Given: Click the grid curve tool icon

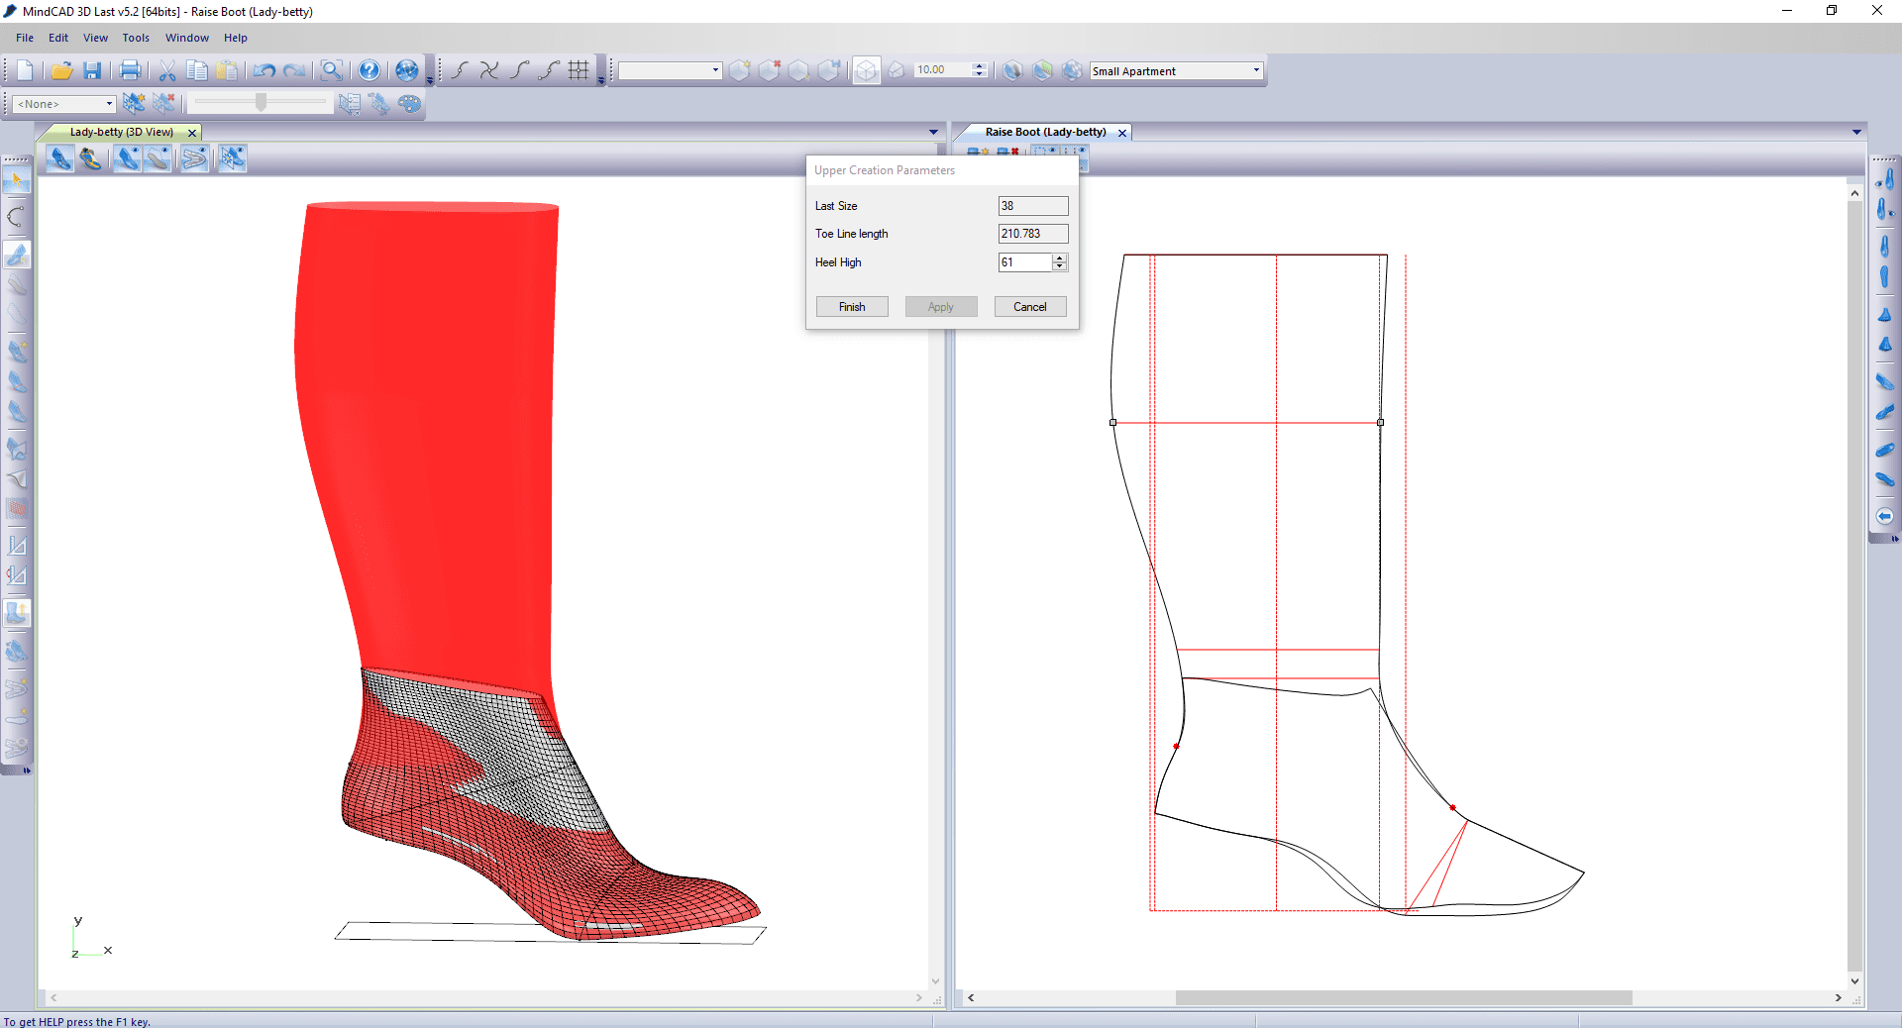Looking at the screenshot, I should tap(579, 70).
